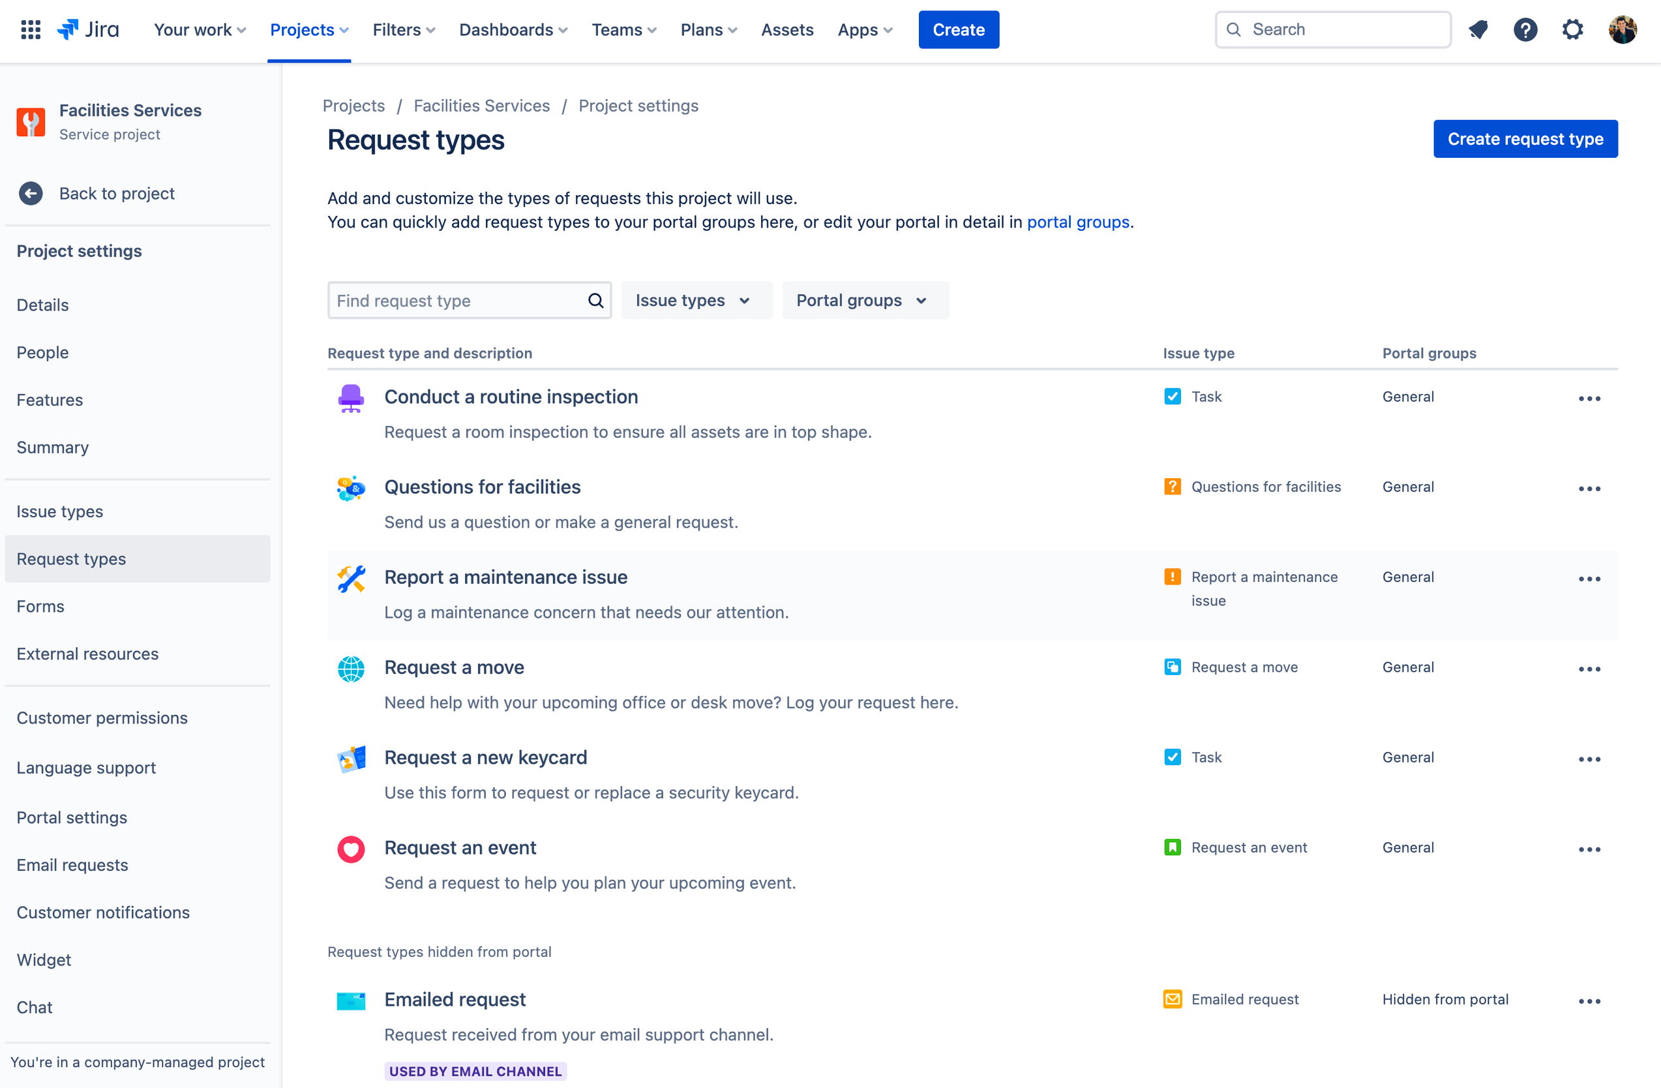Click the Facilities Services project icon
This screenshot has height=1088, width=1661.
click(31, 120)
